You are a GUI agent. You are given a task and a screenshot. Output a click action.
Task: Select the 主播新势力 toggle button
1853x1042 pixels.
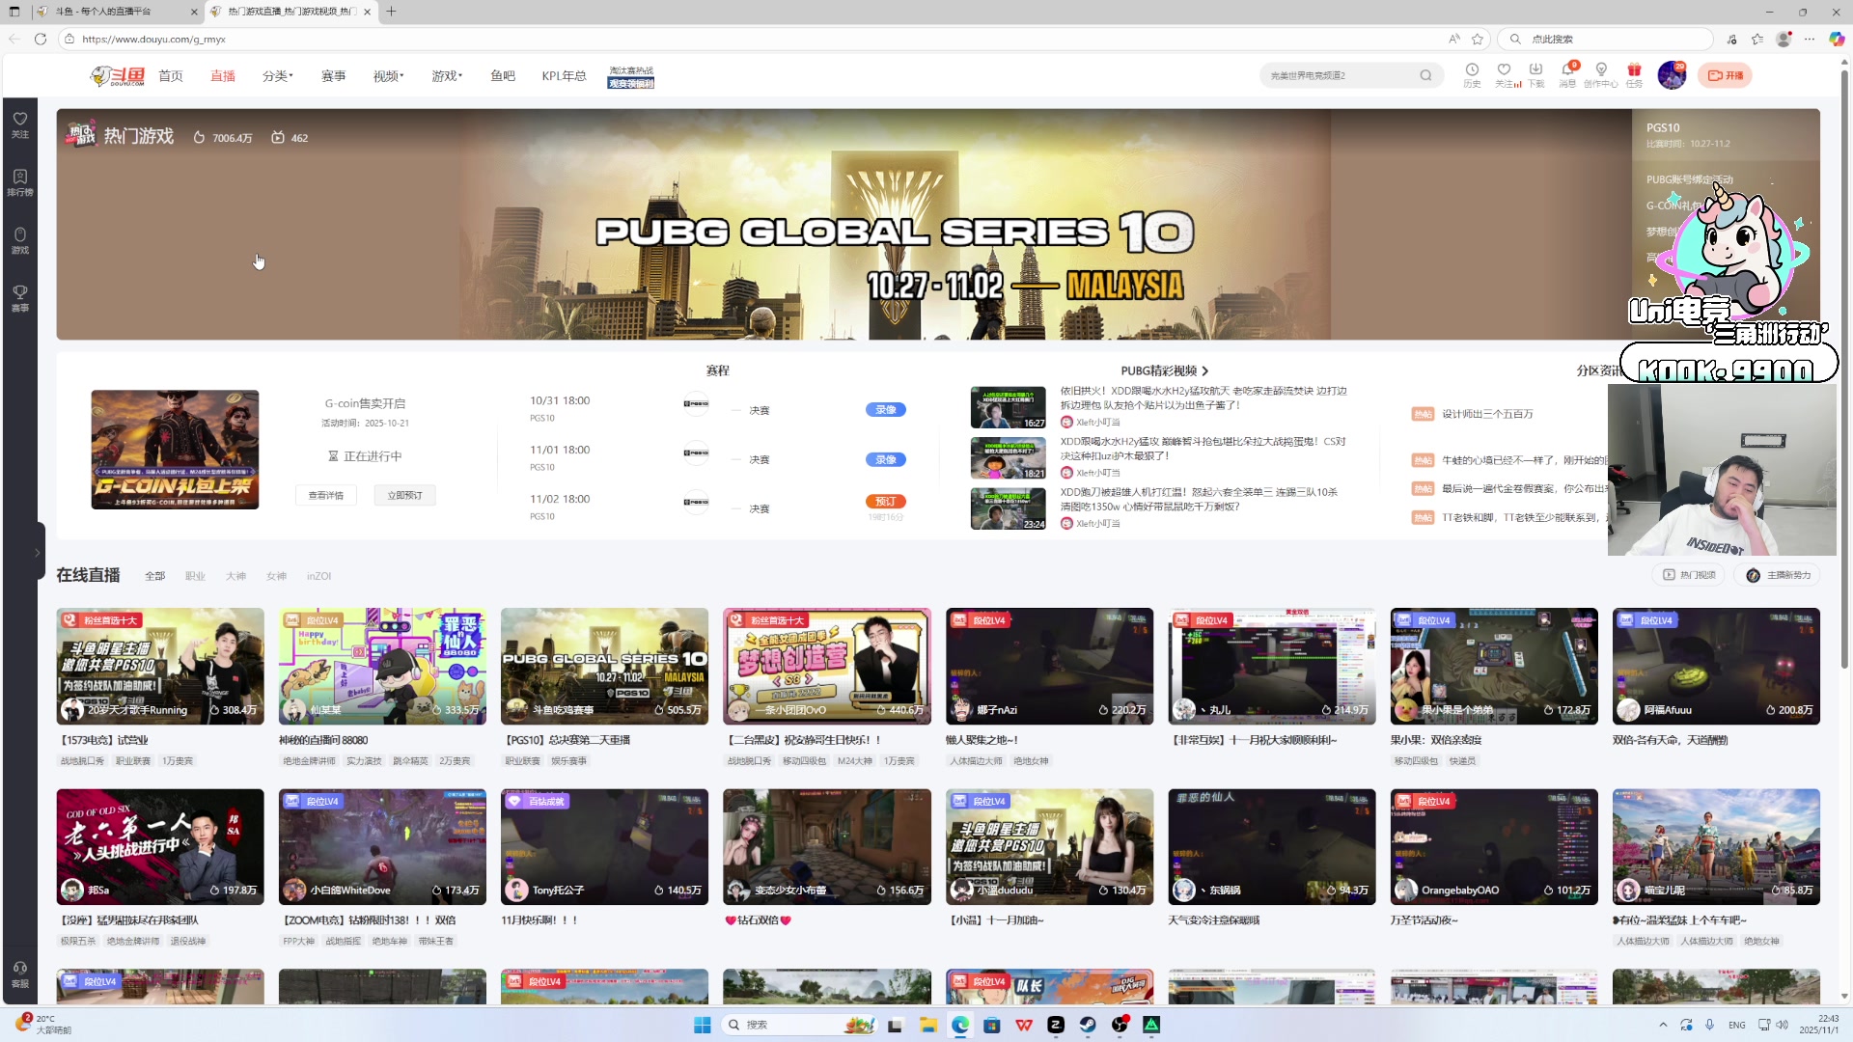tap(1778, 575)
